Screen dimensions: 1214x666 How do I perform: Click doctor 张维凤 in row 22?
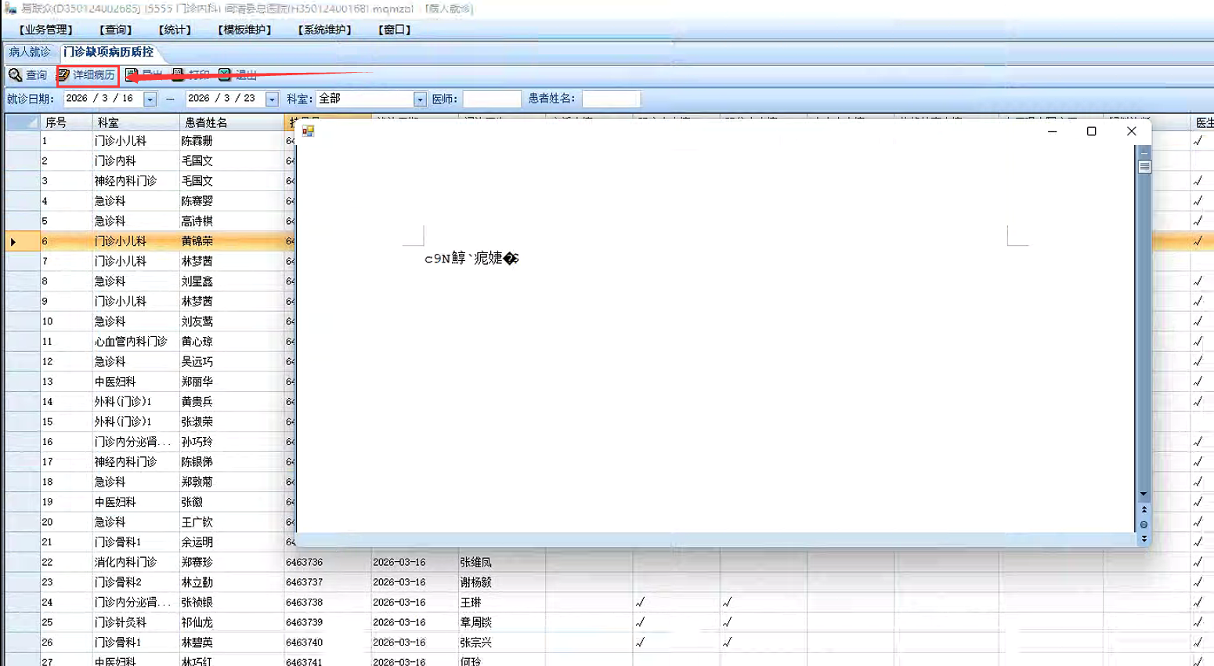(x=476, y=563)
